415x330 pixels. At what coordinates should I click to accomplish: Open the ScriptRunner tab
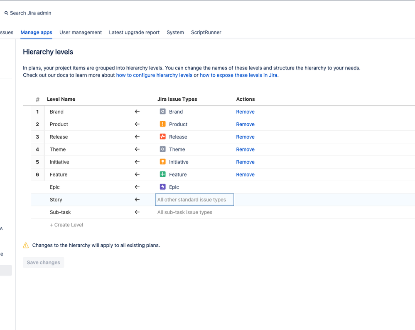click(x=206, y=32)
